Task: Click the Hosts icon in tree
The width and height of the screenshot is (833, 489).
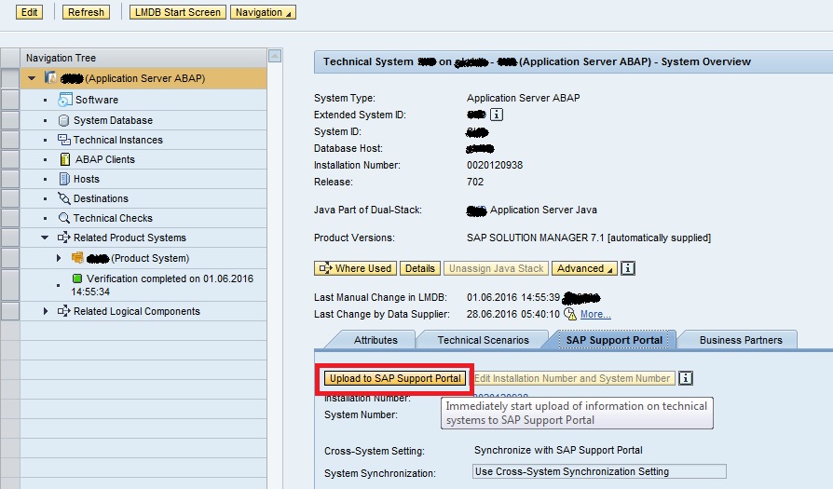Action: click(x=64, y=179)
